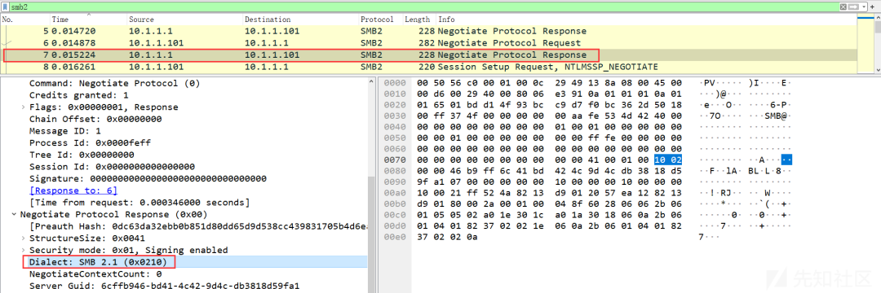The image size is (881, 293).
Task: Click inside the smb2 filter input field
Action: pyautogui.click(x=422, y=7)
